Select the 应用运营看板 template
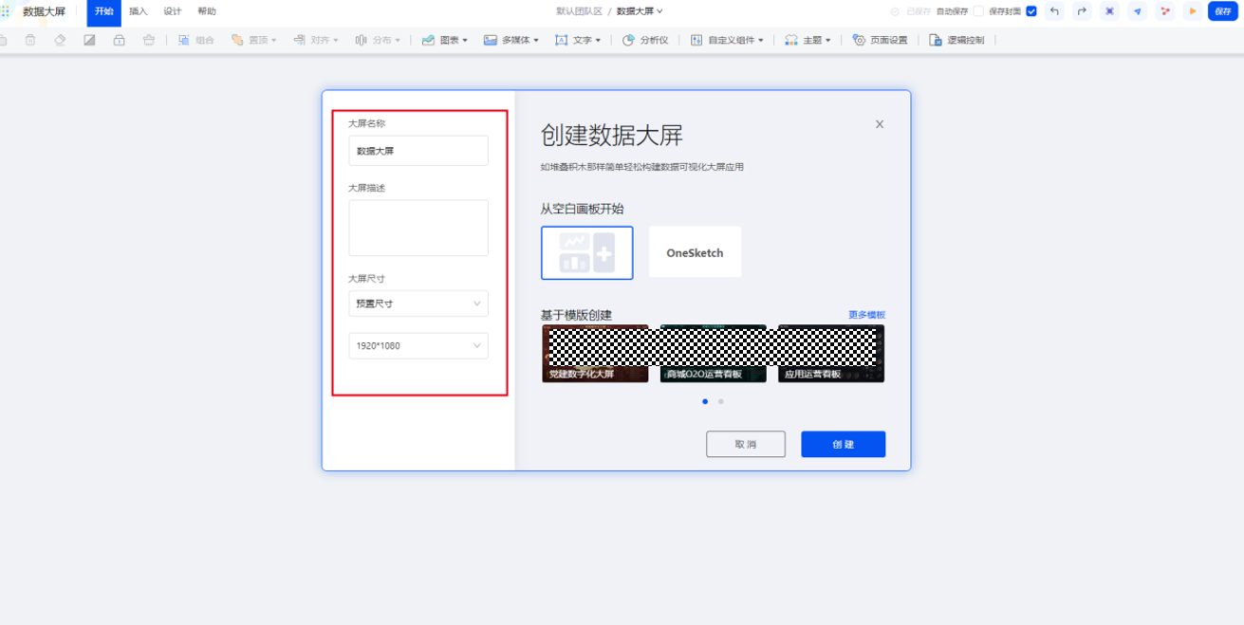Viewport: 1244px width, 625px height. tap(831, 354)
